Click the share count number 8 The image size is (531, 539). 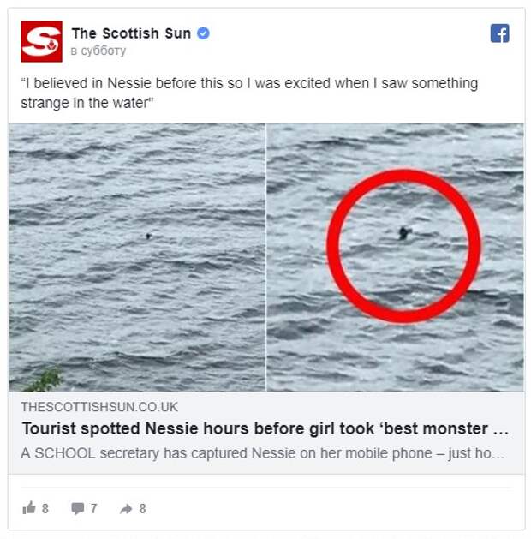pos(142,508)
